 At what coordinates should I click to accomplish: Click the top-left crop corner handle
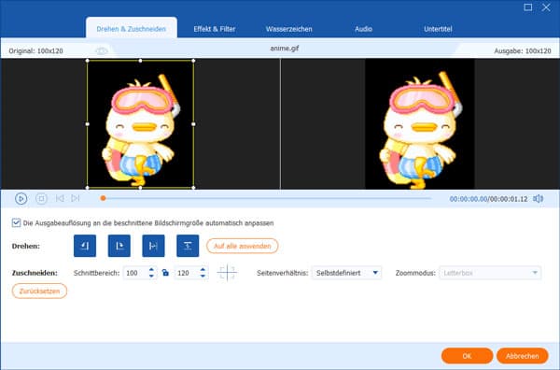tap(88, 61)
